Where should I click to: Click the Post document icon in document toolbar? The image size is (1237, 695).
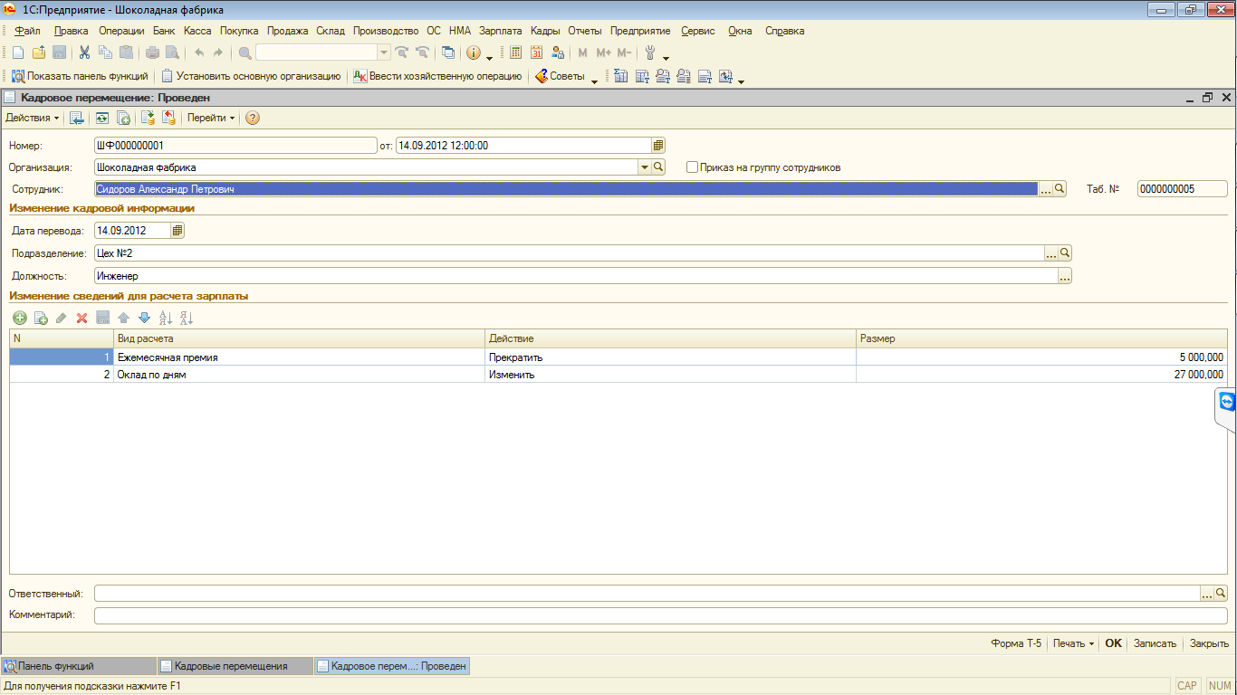click(x=148, y=118)
